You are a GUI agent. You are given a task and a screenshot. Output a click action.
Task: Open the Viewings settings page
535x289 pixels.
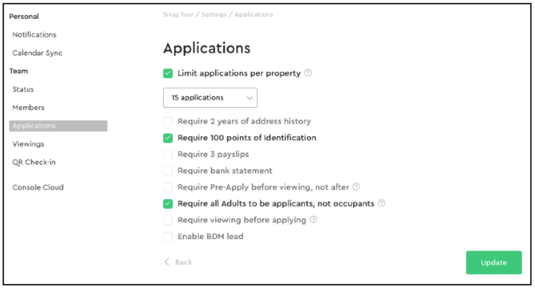[x=28, y=144]
